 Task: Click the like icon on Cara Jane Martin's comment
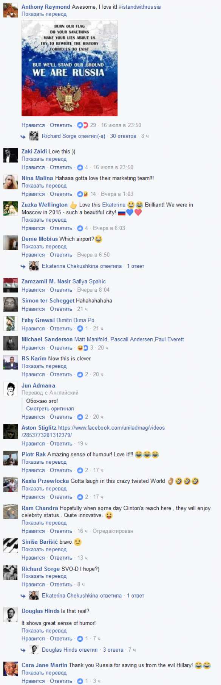pyautogui.click(x=80, y=681)
